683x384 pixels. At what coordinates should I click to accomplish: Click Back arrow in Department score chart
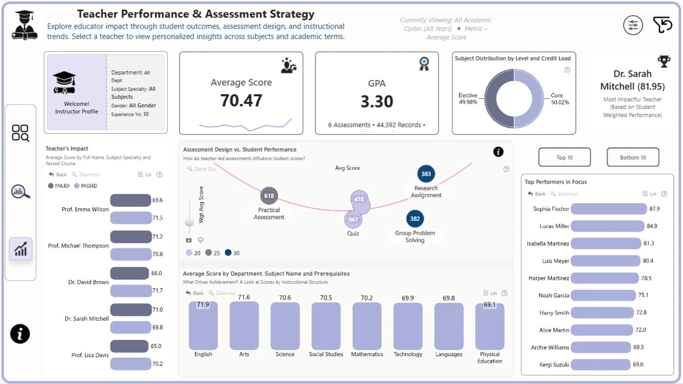[194, 293]
